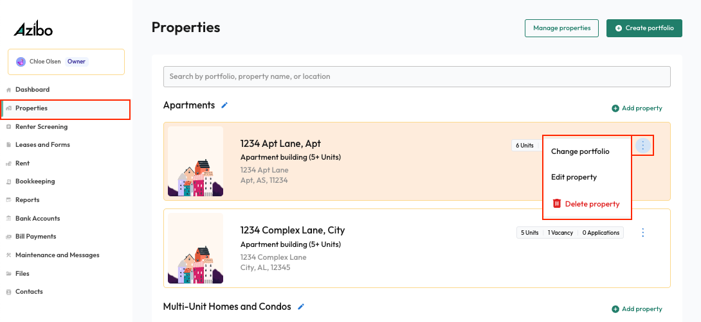Open three-dot menu for 1234 Complex Lane
This screenshot has height=322, width=701.
point(643,233)
